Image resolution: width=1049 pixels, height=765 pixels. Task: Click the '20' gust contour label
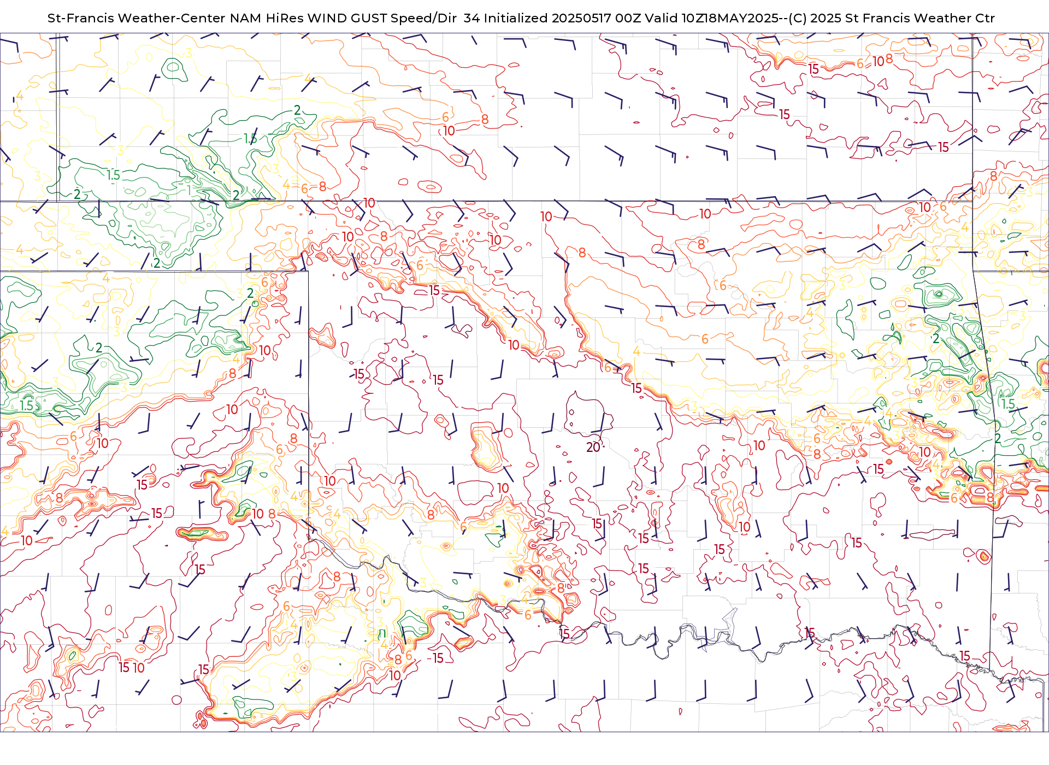pyautogui.click(x=593, y=448)
